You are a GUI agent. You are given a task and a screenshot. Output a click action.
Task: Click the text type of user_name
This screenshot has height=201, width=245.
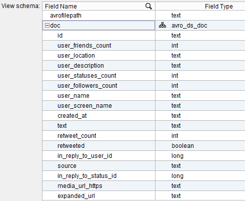coord(176,96)
